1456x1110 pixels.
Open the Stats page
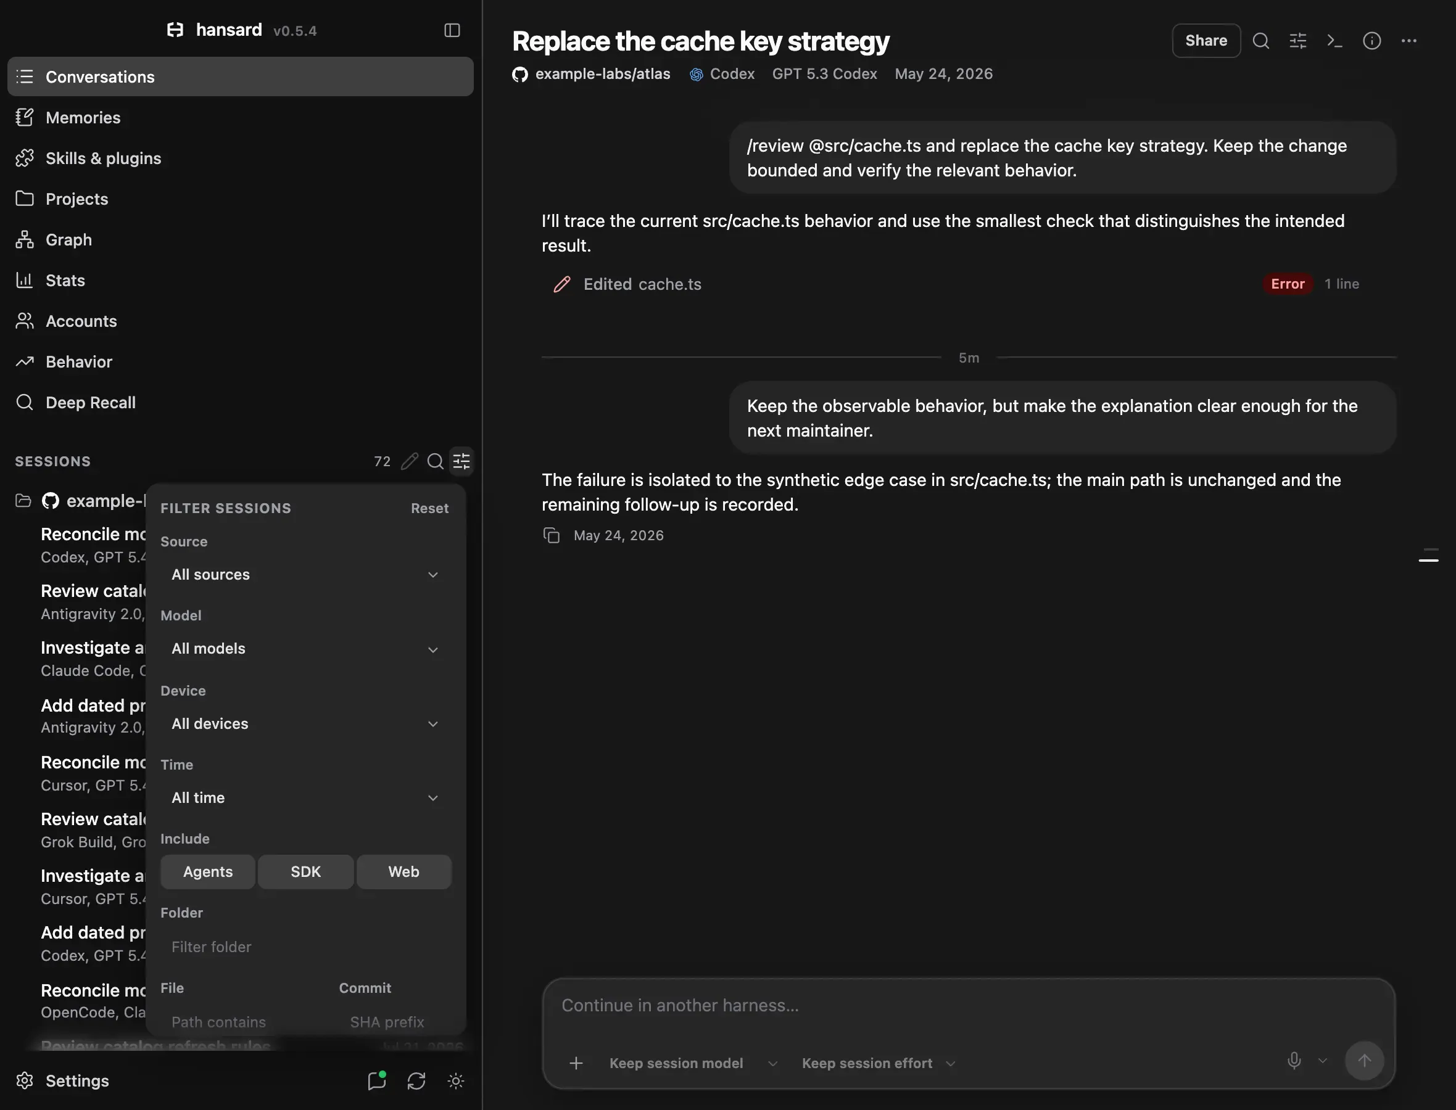241,281
